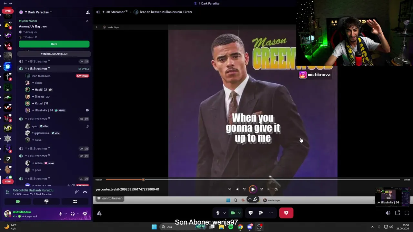Expand microphone options in call control bar
Image resolution: width=413 pixels, height=232 pixels.
(x=224, y=213)
